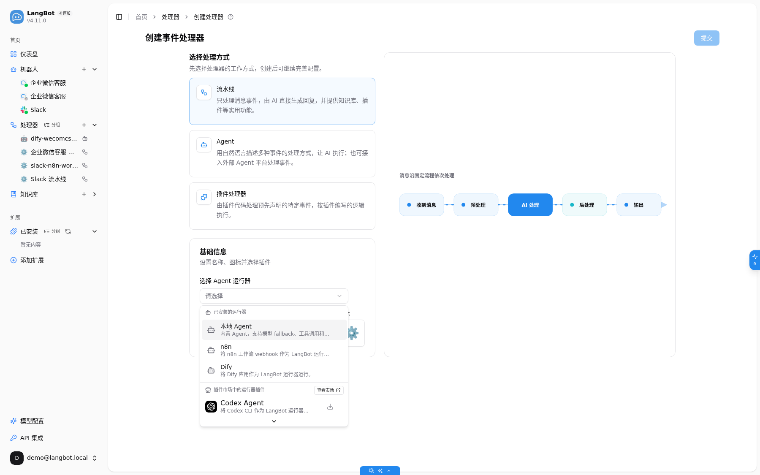
Task: Click the 已安装 grouping 分组 icon
Action: (x=52, y=231)
